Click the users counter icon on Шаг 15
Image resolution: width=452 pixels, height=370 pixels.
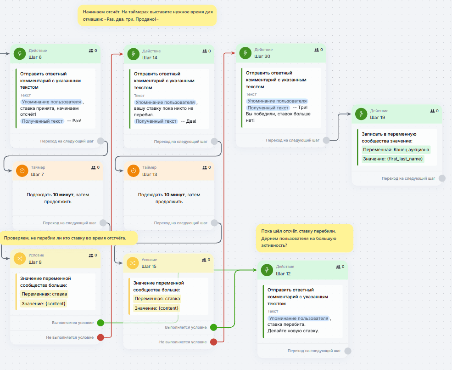coord(204,260)
